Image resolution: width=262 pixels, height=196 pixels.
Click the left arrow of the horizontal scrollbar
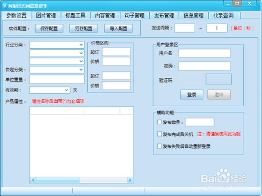(x=33, y=180)
